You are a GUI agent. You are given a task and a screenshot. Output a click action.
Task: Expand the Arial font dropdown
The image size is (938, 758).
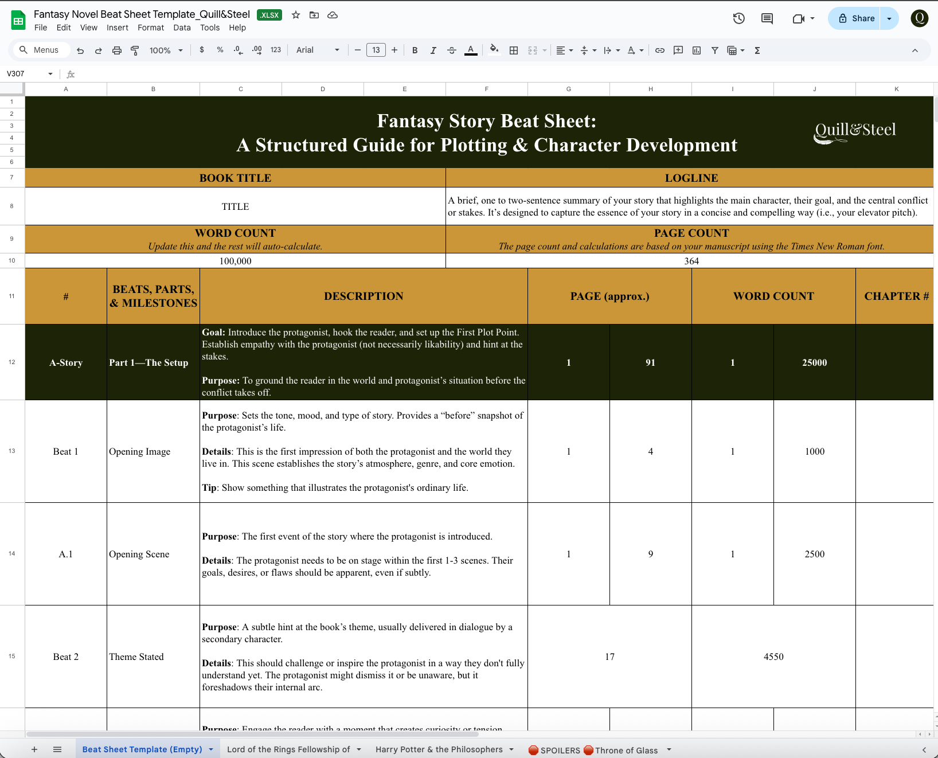[318, 50]
